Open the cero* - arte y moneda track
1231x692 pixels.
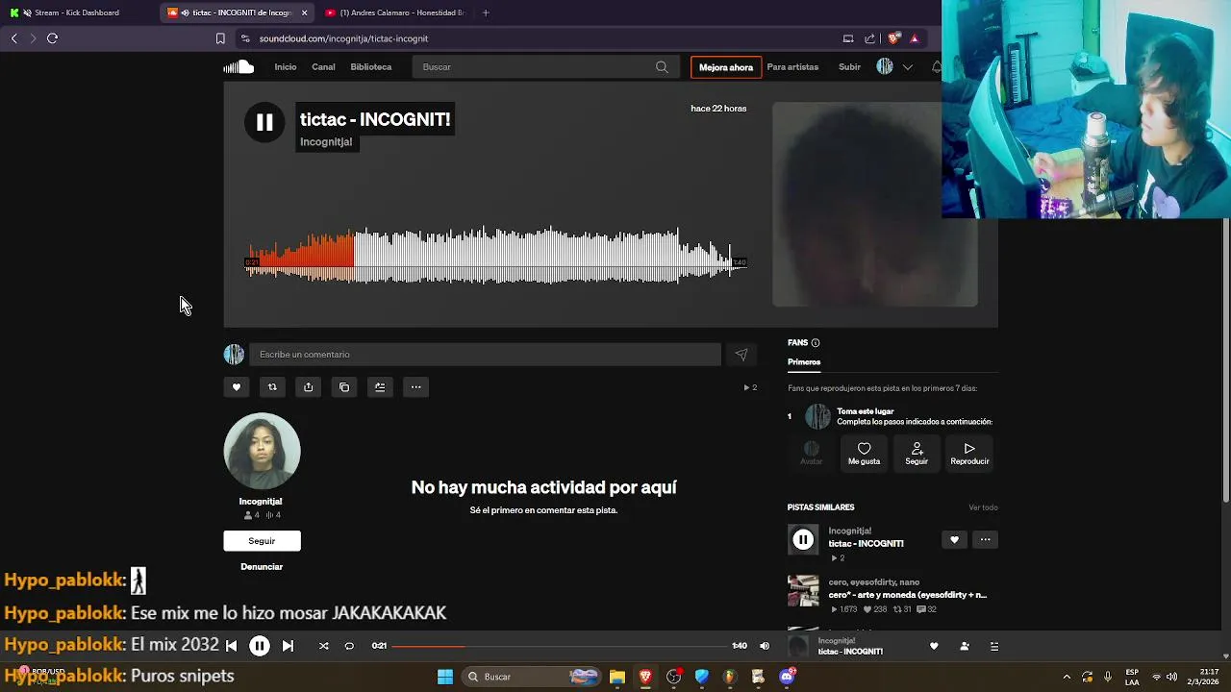[908, 595]
